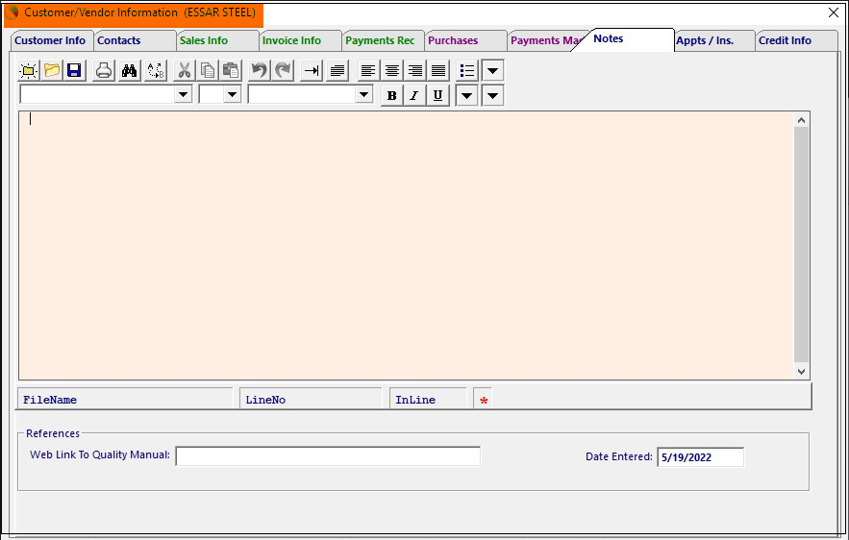Expand the font size combo box
This screenshot has width=849, height=540.
click(x=233, y=95)
